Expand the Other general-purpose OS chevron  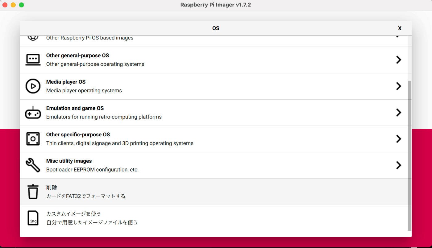(399, 60)
